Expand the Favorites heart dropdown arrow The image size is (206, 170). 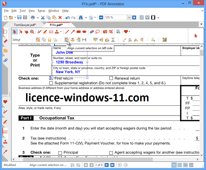(x=129, y=32)
